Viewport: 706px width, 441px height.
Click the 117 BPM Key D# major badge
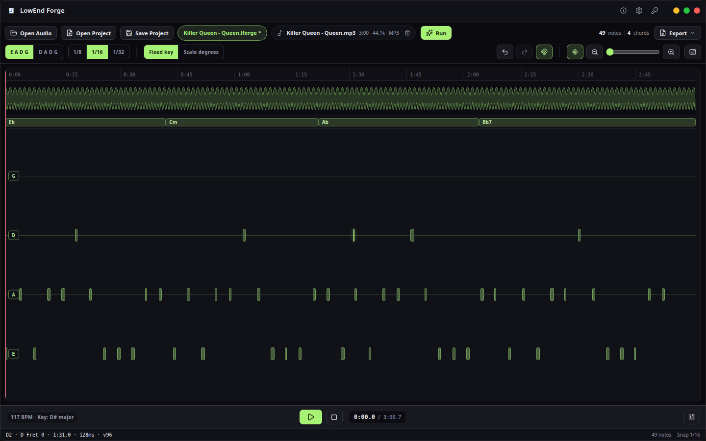[x=42, y=417]
